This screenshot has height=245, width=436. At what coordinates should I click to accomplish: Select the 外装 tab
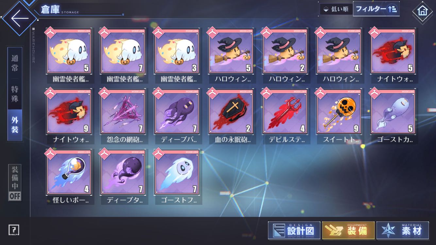click(x=15, y=125)
